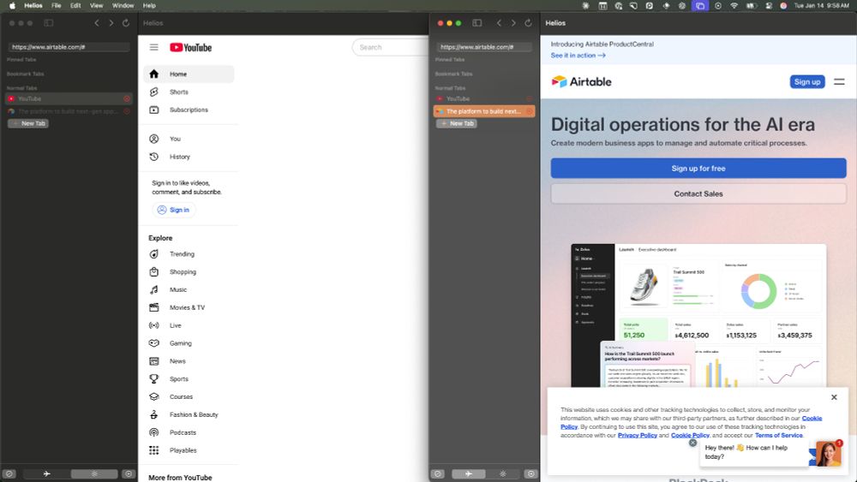Select YouTube tab in background window
The height and width of the screenshot is (482, 857).
coord(69,98)
